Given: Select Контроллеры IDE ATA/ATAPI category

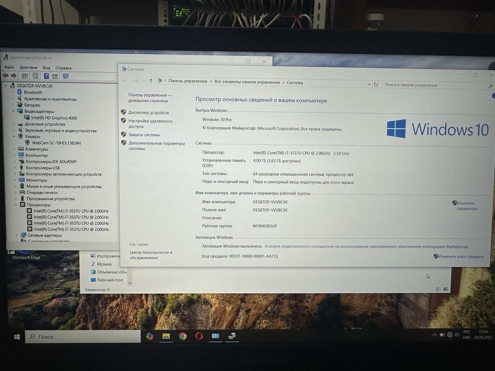Looking at the screenshot, I should pyautogui.click(x=51, y=162).
